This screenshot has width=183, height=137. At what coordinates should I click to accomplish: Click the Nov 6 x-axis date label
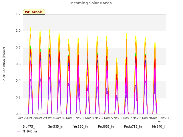118,118
